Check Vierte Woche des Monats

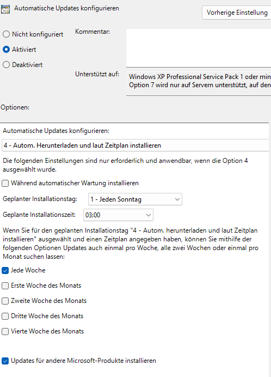[5, 332]
